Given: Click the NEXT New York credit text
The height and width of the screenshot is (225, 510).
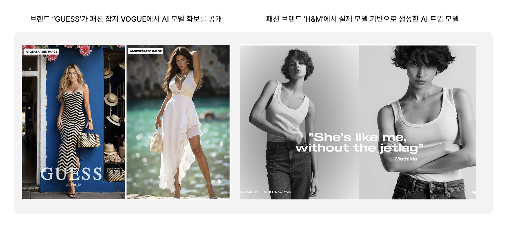Looking at the screenshot, I should (x=277, y=192).
